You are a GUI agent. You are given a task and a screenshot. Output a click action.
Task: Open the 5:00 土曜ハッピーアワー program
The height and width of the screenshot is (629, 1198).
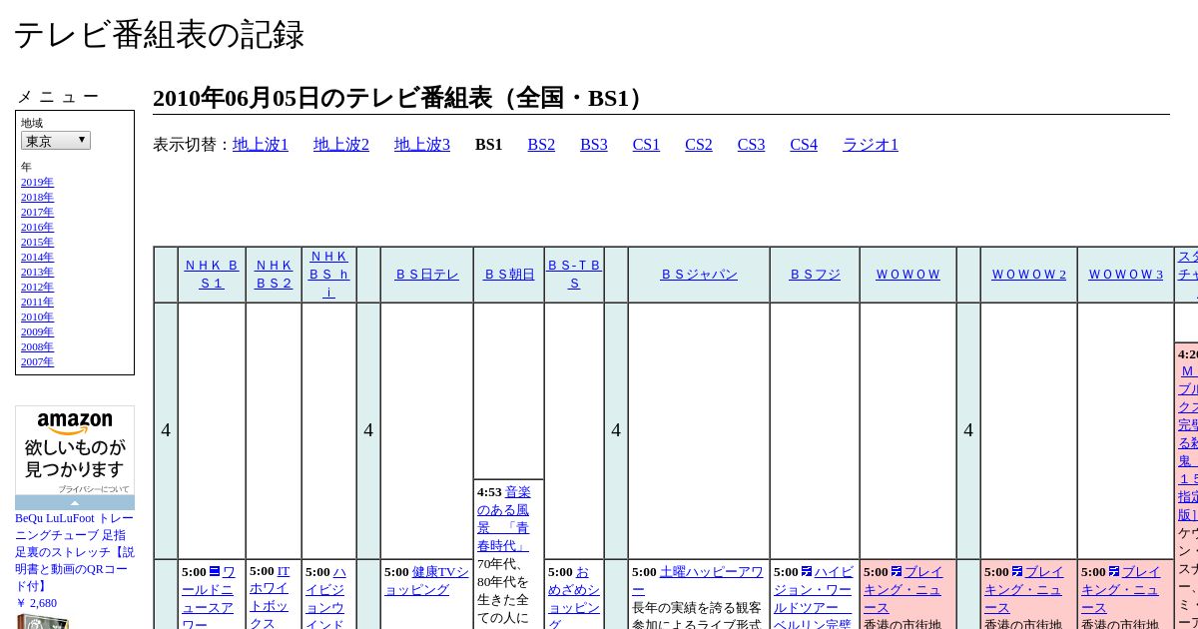pyautogui.click(x=697, y=581)
